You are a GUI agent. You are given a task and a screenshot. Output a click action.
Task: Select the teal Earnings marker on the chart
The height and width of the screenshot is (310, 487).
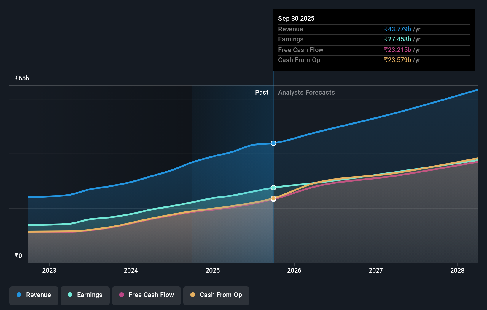[273, 187]
